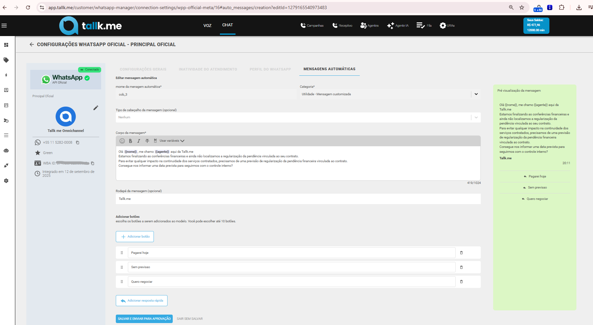
Task: Copy the WBA ID value
Action: (x=93, y=163)
